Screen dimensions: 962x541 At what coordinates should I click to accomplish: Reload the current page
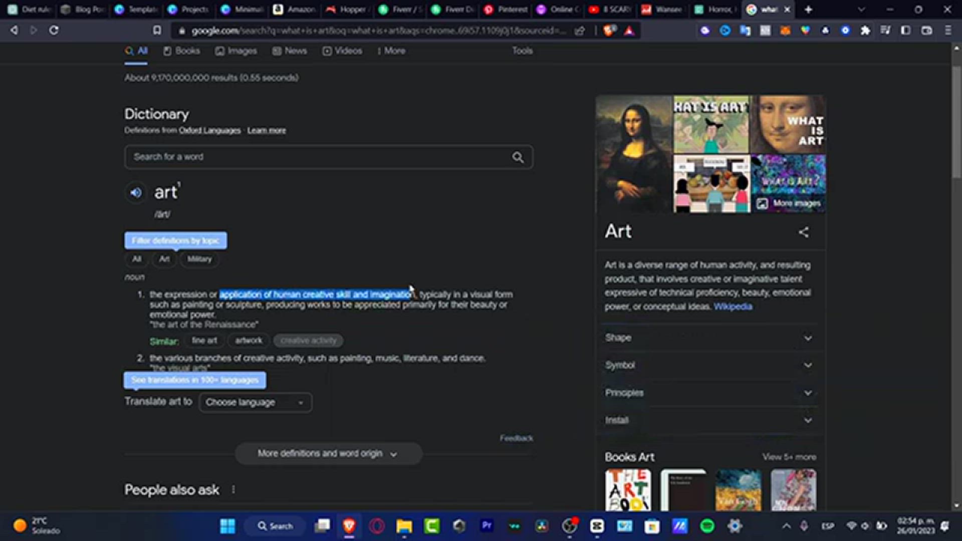pos(54,31)
